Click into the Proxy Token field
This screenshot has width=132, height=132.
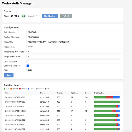tap(74, 47)
